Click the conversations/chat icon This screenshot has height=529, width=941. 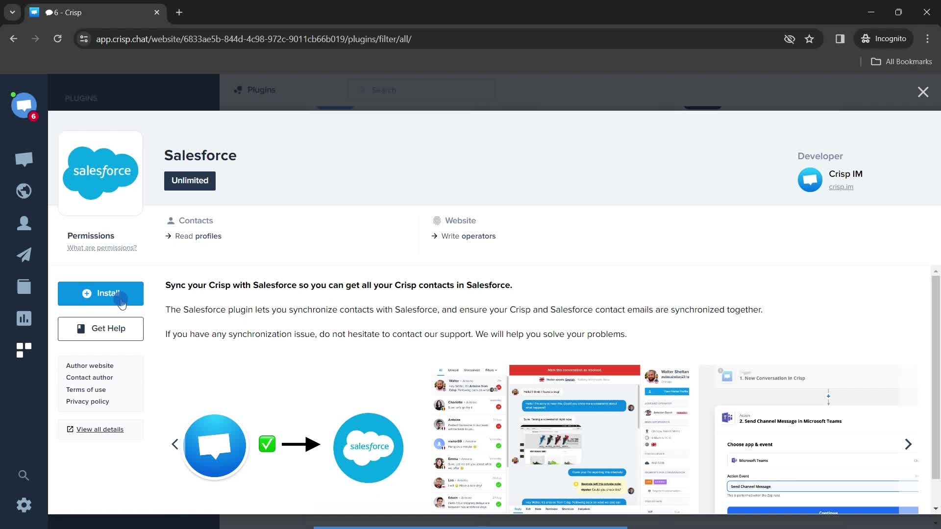coord(24,159)
